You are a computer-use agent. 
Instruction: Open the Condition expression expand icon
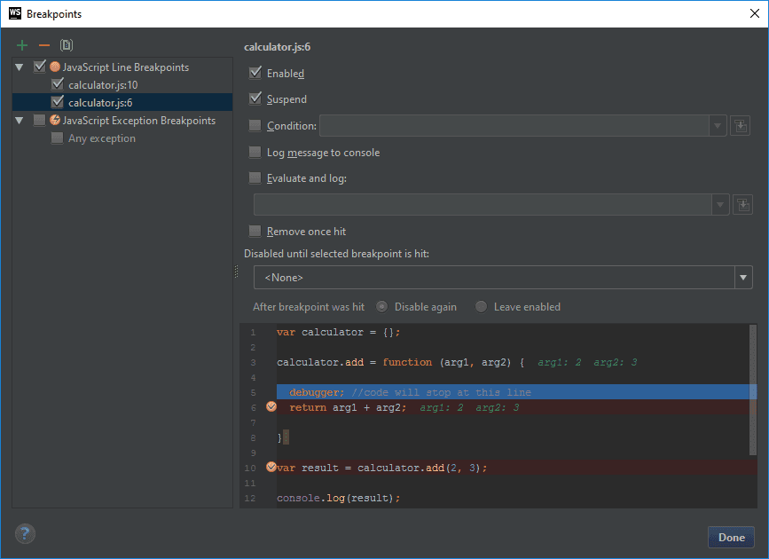[740, 126]
